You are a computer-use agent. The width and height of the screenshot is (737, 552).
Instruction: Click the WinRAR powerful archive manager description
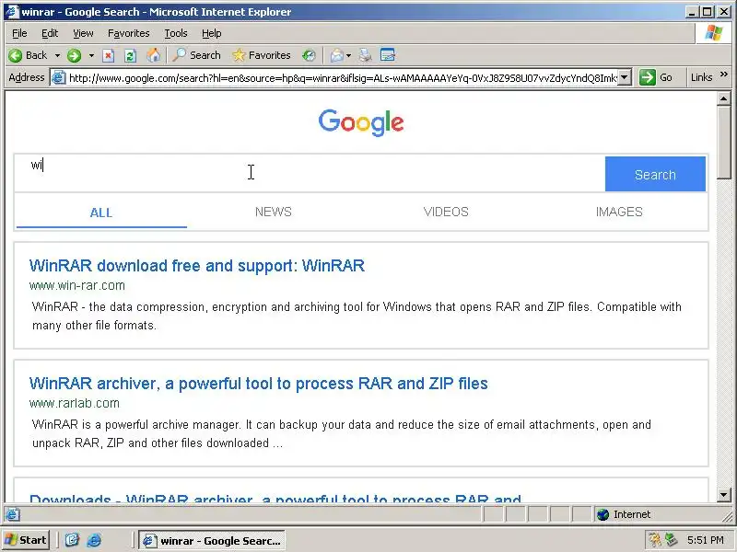coord(342,433)
